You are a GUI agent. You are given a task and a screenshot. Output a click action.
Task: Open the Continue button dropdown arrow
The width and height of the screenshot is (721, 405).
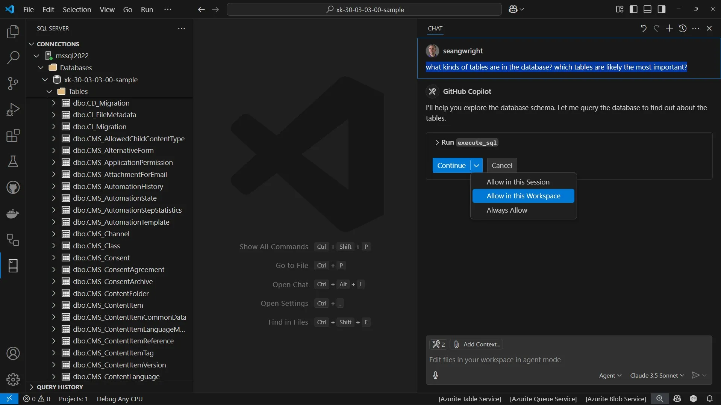(476, 166)
